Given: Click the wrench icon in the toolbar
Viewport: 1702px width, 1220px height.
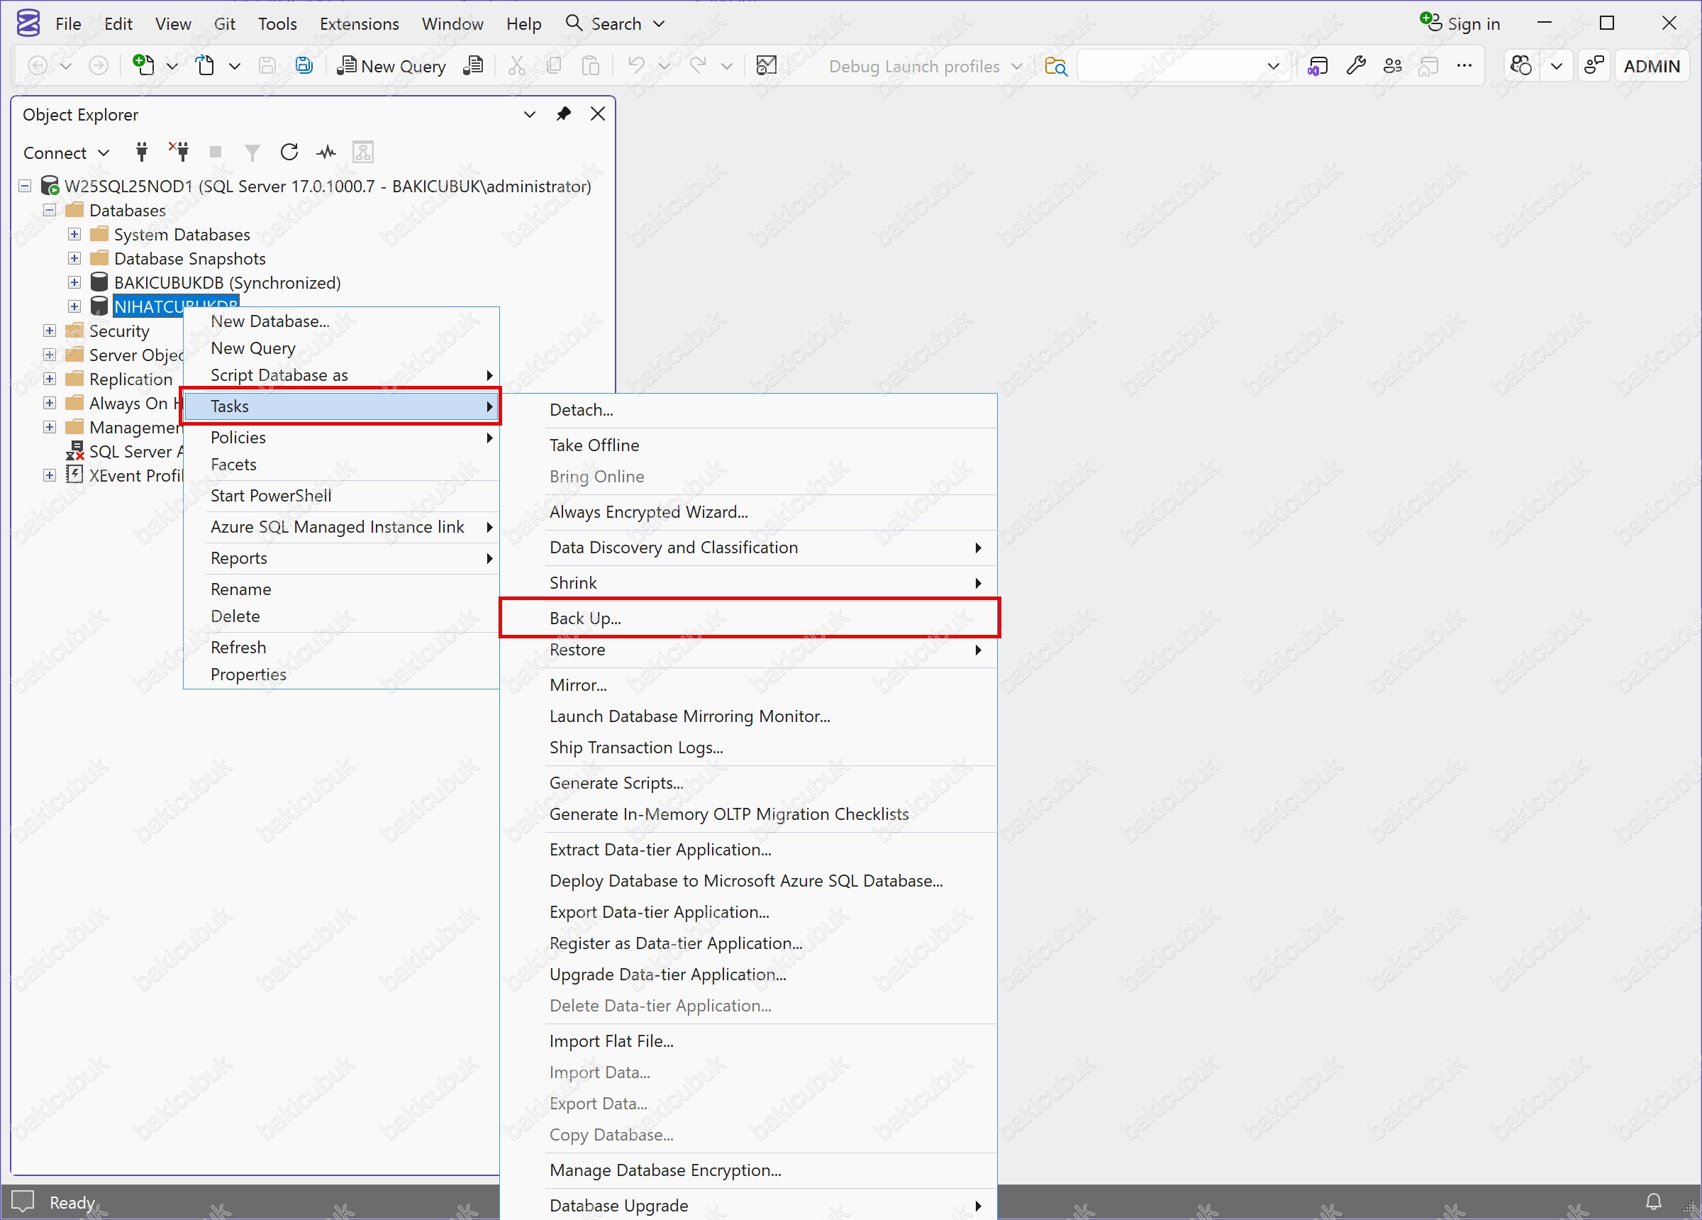Looking at the screenshot, I should point(1355,66).
